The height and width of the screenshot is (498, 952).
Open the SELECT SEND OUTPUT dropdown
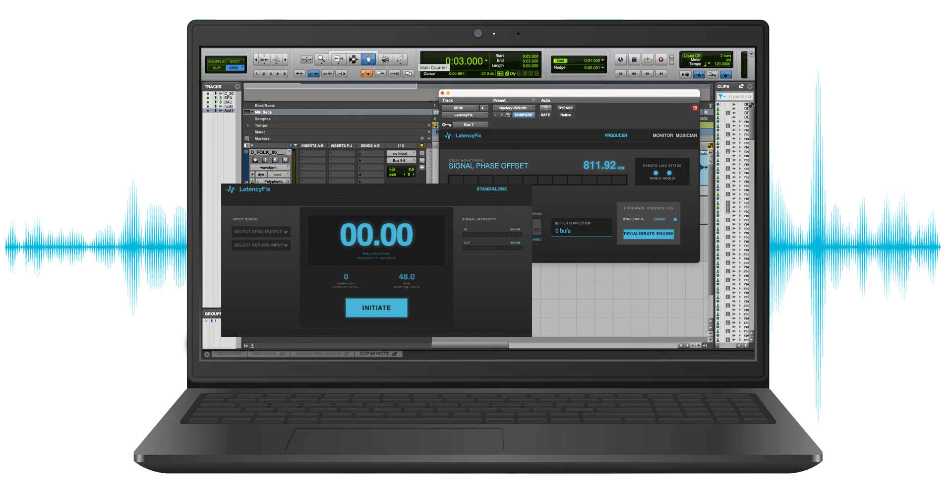261,232
